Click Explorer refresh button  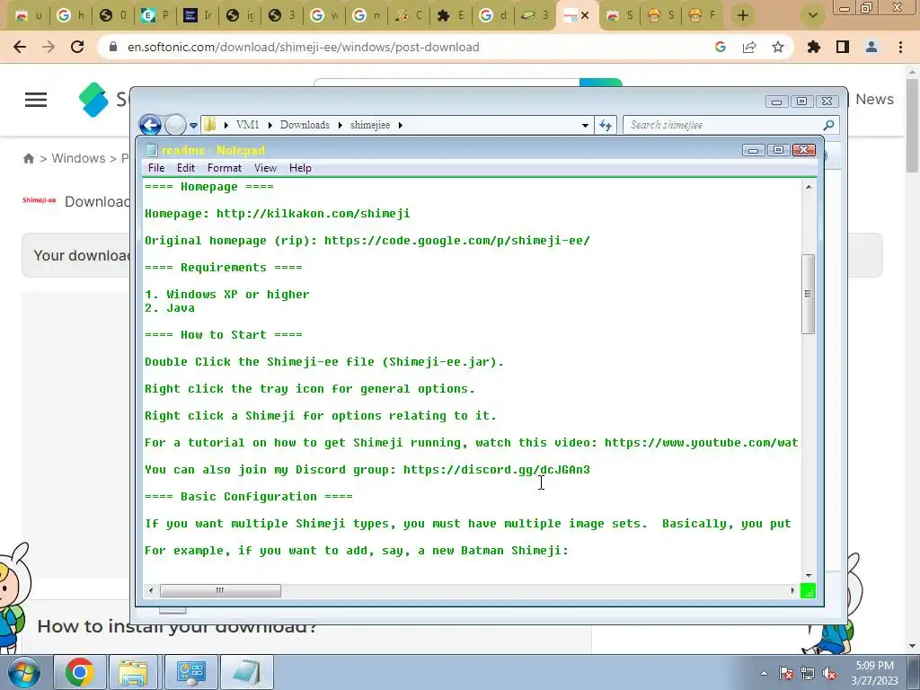coord(606,125)
